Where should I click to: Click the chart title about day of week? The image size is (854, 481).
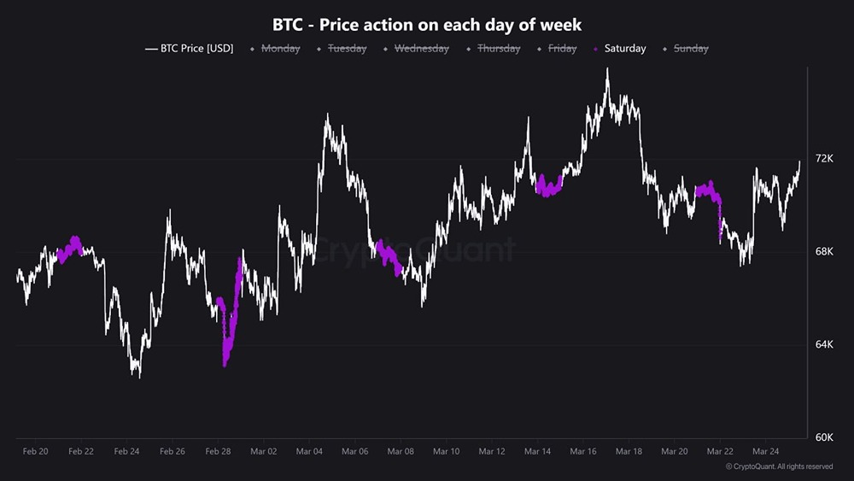click(x=427, y=25)
